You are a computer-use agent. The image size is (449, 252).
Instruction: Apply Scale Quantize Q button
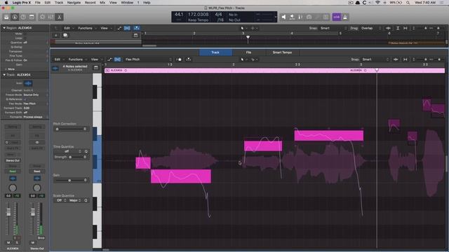[86, 200]
